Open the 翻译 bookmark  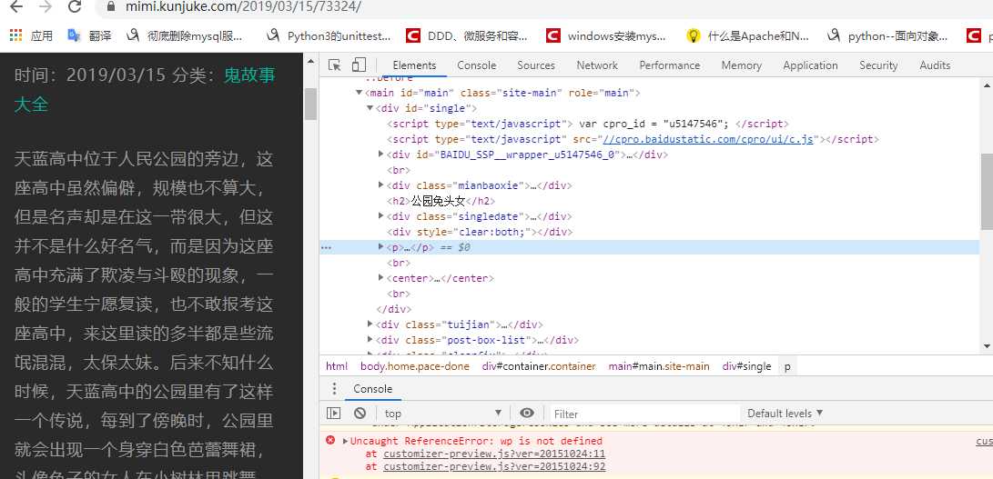point(89,36)
